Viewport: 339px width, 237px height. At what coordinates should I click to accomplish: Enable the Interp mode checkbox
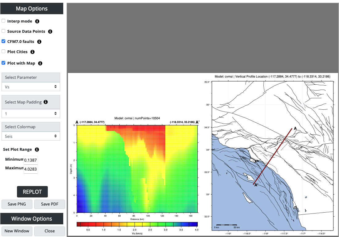coord(3,21)
